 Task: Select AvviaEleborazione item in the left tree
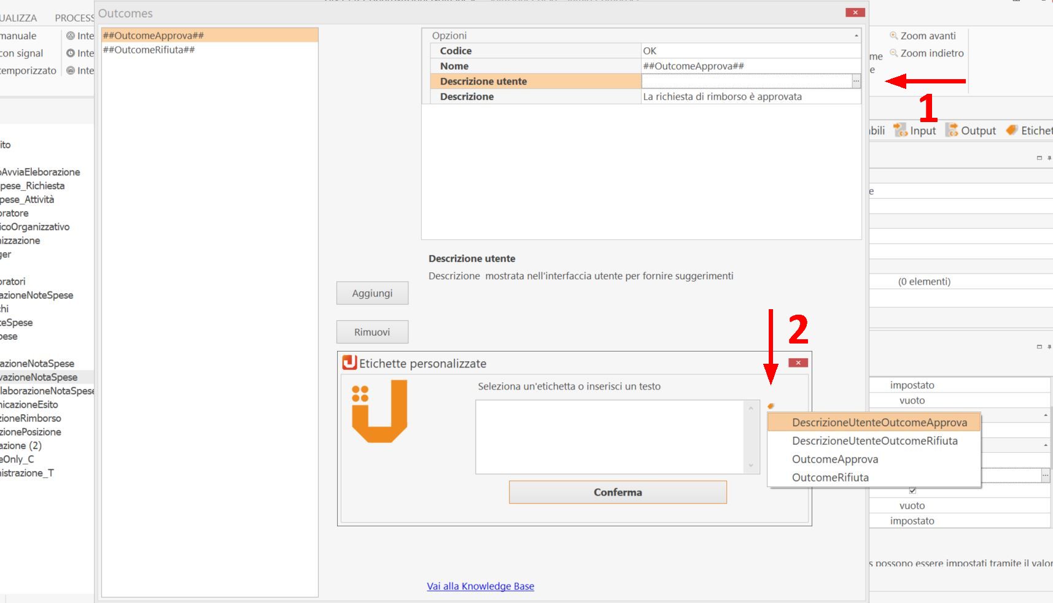(x=40, y=172)
